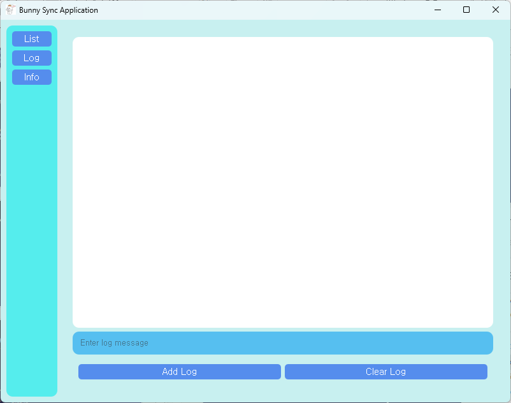Click the empty title bar area
The height and width of the screenshot is (403, 511).
pyautogui.click(x=255, y=10)
